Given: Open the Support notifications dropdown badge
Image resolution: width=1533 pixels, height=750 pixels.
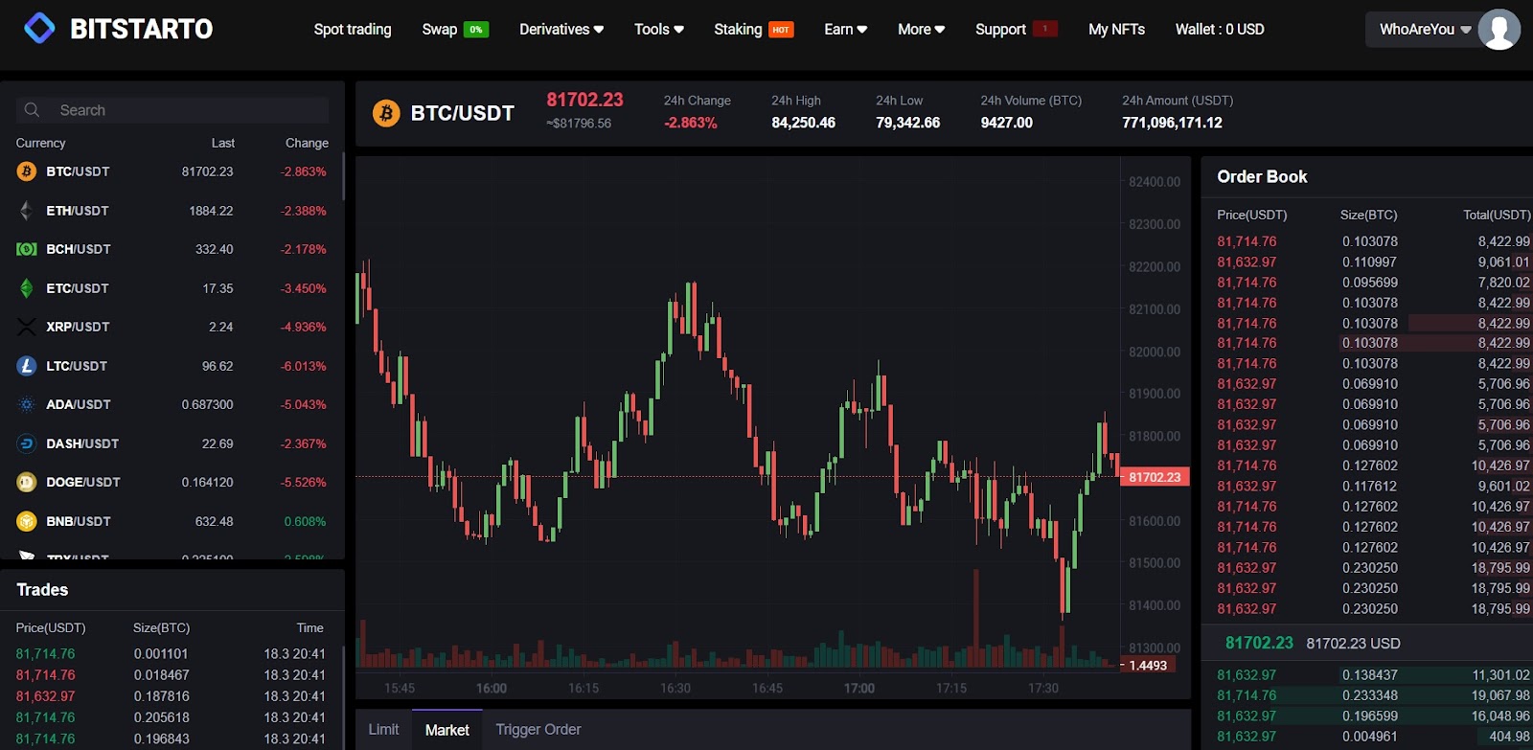Looking at the screenshot, I should click(1045, 29).
